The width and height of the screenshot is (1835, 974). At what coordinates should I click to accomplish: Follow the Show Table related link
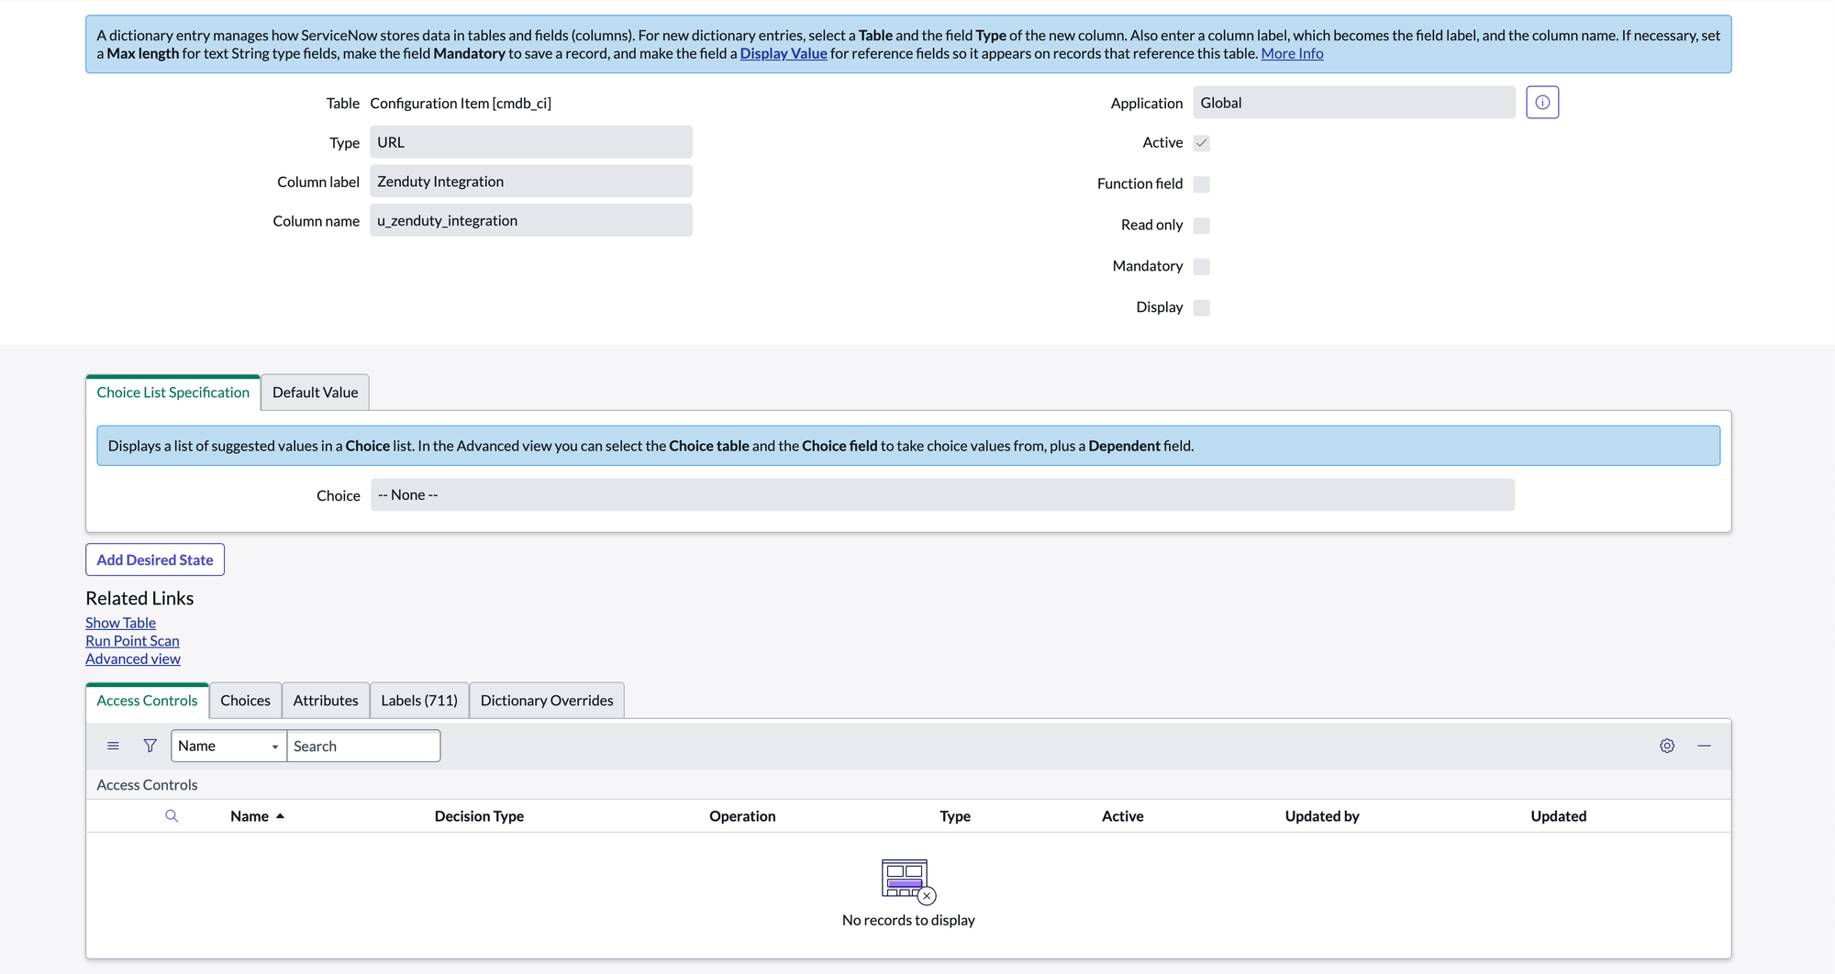pos(120,623)
